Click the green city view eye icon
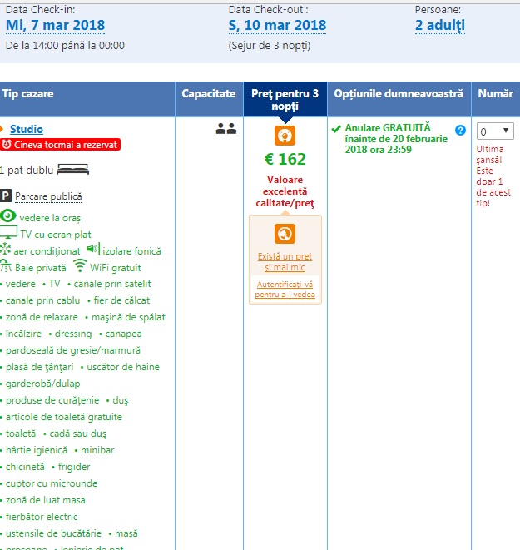 (x=8, y=216)
